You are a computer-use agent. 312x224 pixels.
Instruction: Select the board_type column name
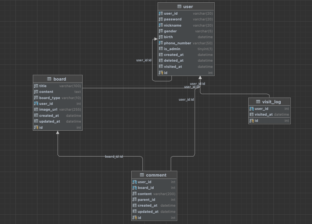click(49, 98)
